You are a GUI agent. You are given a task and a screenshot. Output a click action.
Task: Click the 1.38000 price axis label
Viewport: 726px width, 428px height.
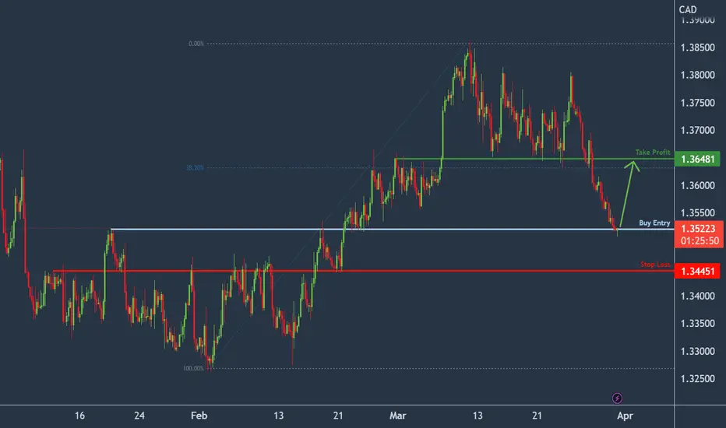click(697, 75)
